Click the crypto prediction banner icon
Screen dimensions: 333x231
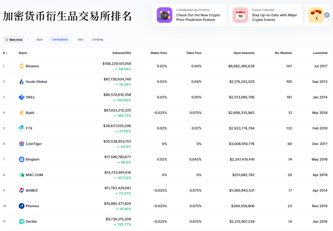click(164, 15)
